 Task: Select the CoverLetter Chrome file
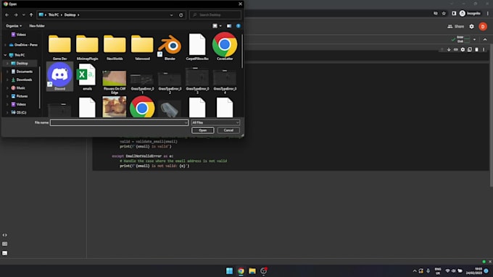click(x=225, y=47)
